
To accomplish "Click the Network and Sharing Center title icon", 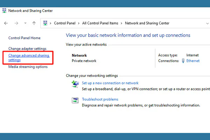I will click(4, 10).
